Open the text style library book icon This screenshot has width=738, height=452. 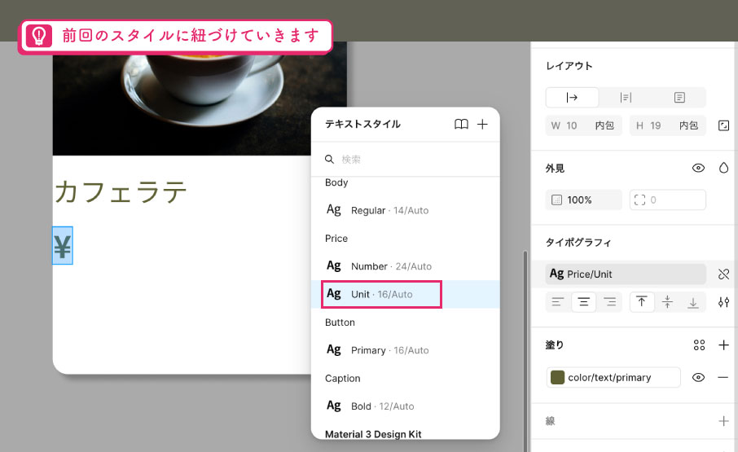pyautogui.click(x=461, y=124)
